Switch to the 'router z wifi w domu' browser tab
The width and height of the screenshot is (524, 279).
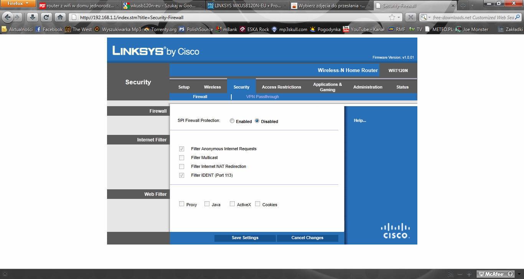pyautogui.click(x=79, y=6)
